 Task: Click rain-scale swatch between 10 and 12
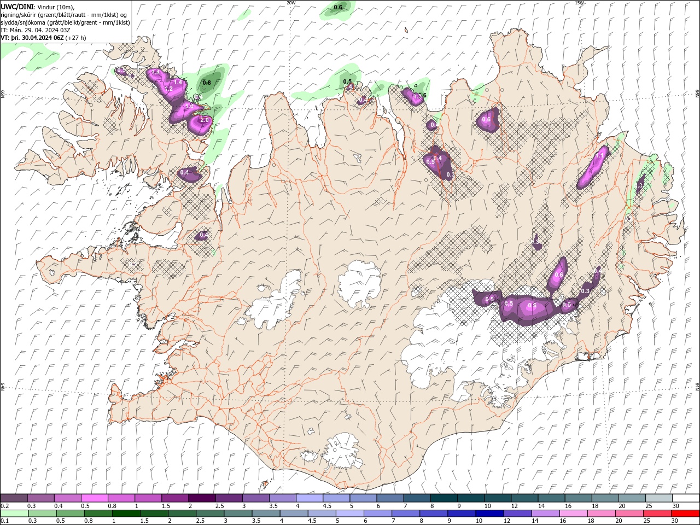point(490,514)
